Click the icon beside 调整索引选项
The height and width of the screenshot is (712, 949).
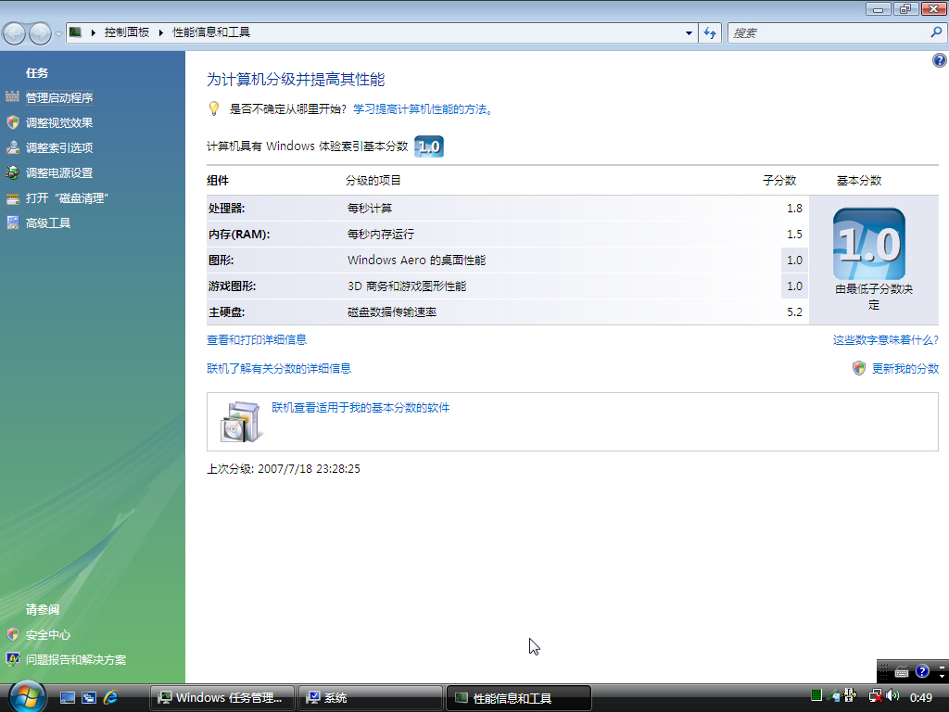pos(13,147)
